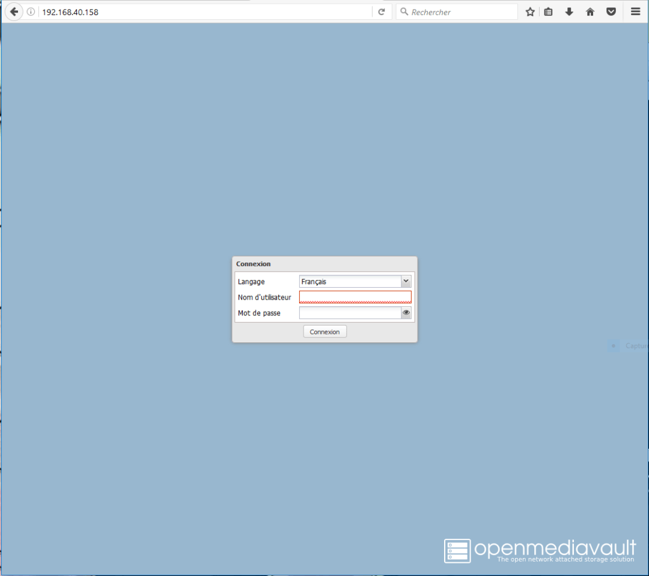Click the Nom d'utilisateur field
Image resolution: width=649 pixels, height=576 pixels.
tap(355, 297)
